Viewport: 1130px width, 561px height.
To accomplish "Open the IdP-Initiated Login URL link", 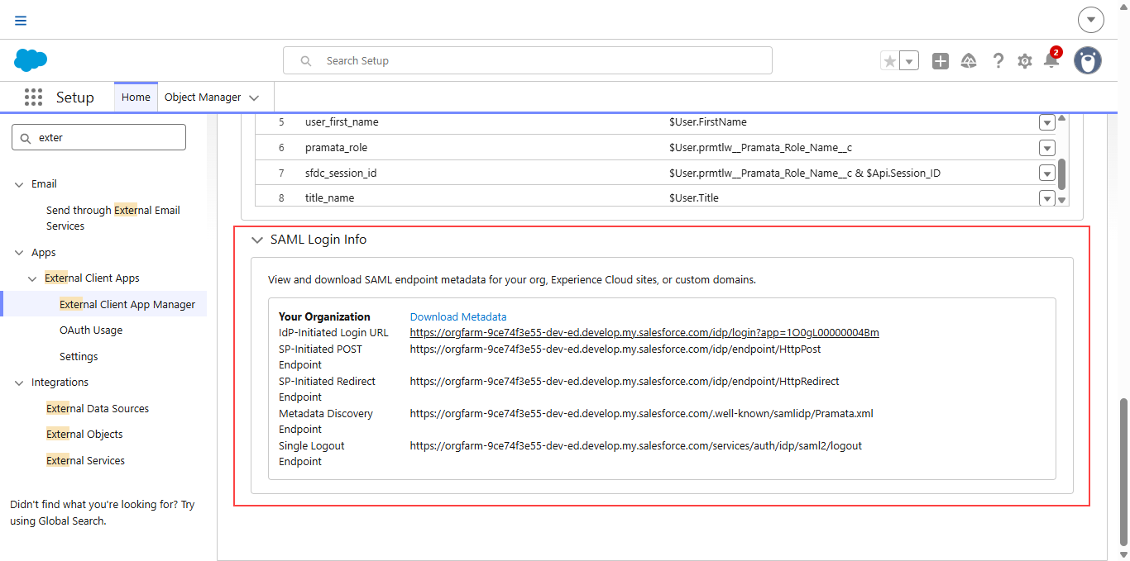I will point(644,333).
